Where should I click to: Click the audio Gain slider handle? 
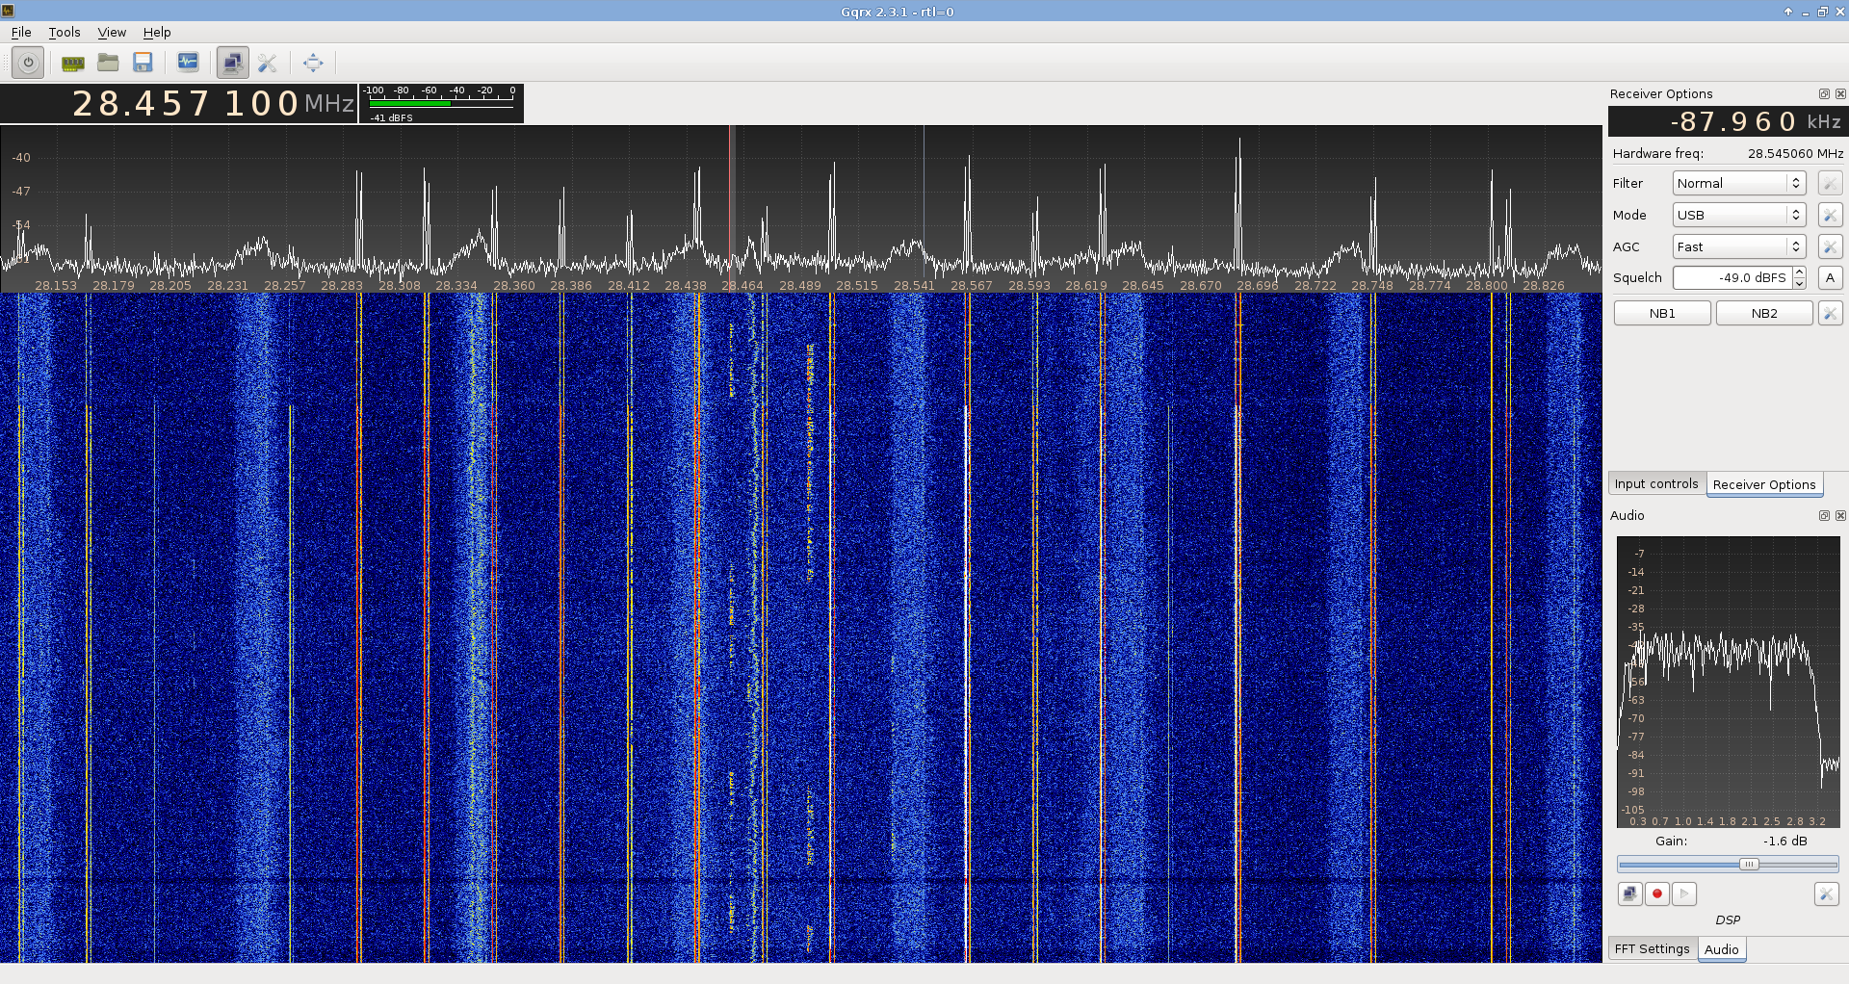click(x=1749, y=864)
